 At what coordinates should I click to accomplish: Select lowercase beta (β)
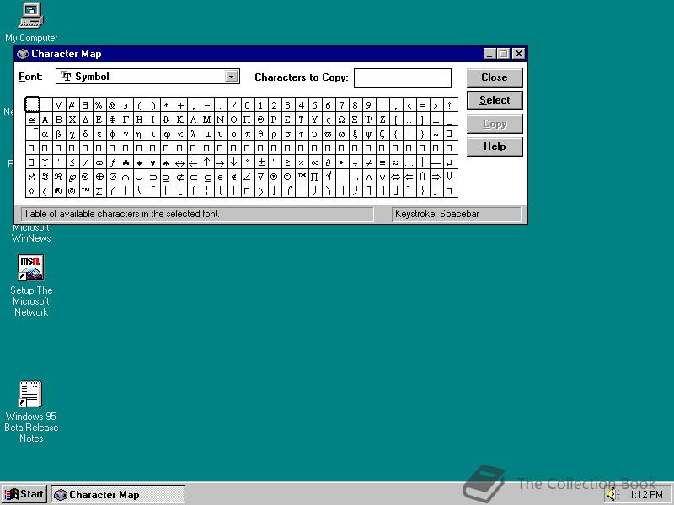point(58,134)
